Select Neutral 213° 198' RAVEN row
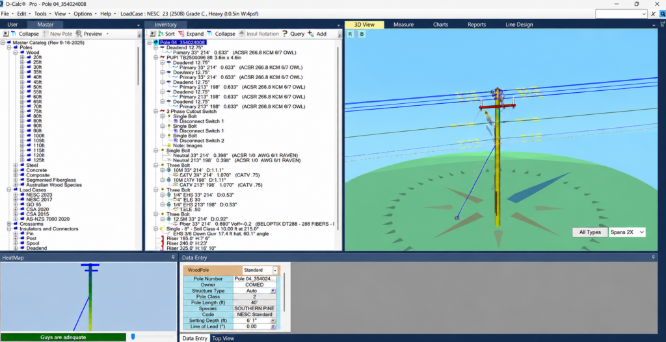Screen dimensions: 666x342 [235, 161]
